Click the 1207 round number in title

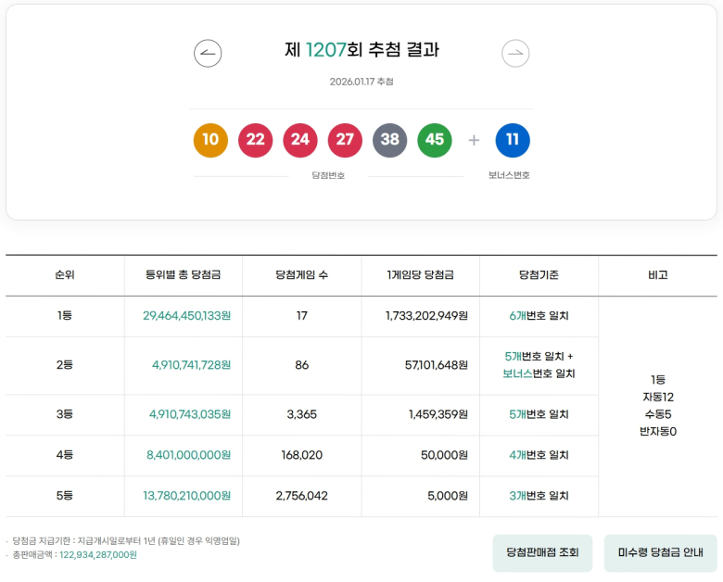(x=325, y=50)
